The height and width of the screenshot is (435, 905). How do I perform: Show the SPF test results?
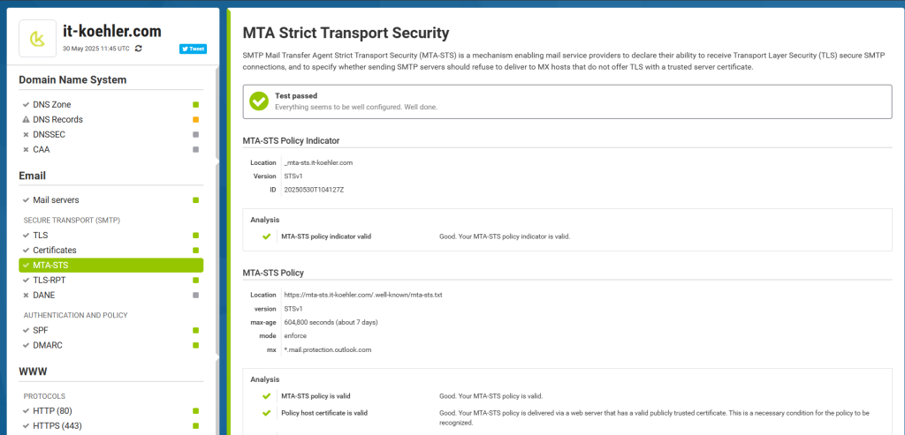tap(42, 330)
